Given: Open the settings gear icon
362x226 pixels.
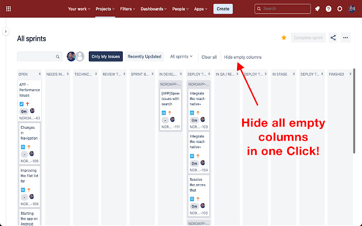Looking at the screenshot, I should (x=340, y=9).
